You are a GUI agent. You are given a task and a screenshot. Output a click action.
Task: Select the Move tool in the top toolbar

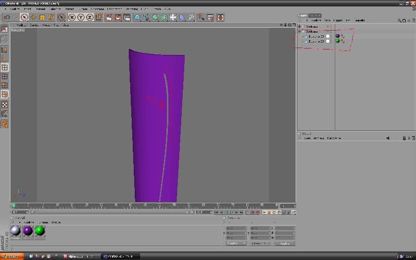click(x=33, y=17)
